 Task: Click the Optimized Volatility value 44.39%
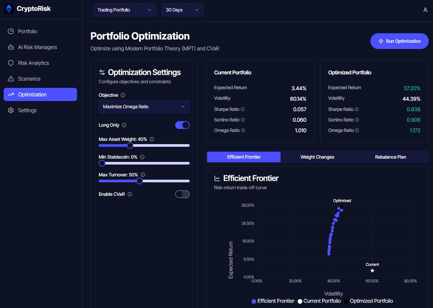pos(412,99)
